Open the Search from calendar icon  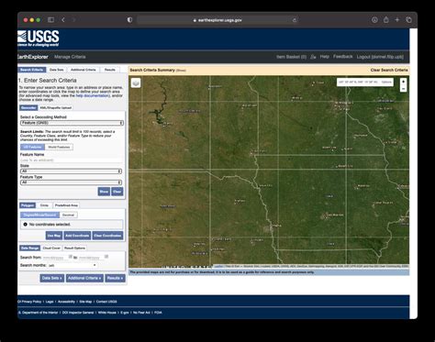click(71, 257)
